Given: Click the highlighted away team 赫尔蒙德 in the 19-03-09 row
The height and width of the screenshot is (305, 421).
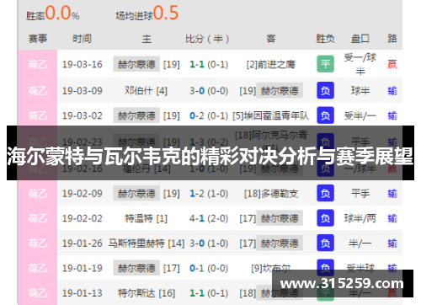Looking at the screenshot, I should pyautogui.click(x=280, y=90).
